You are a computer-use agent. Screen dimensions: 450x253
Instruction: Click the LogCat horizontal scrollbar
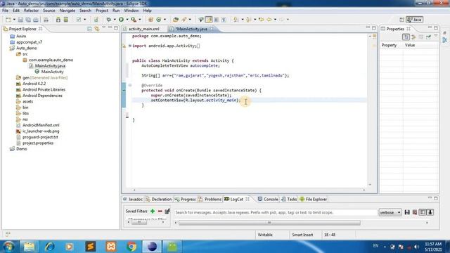pyautogui.click(x=269, y=223)
